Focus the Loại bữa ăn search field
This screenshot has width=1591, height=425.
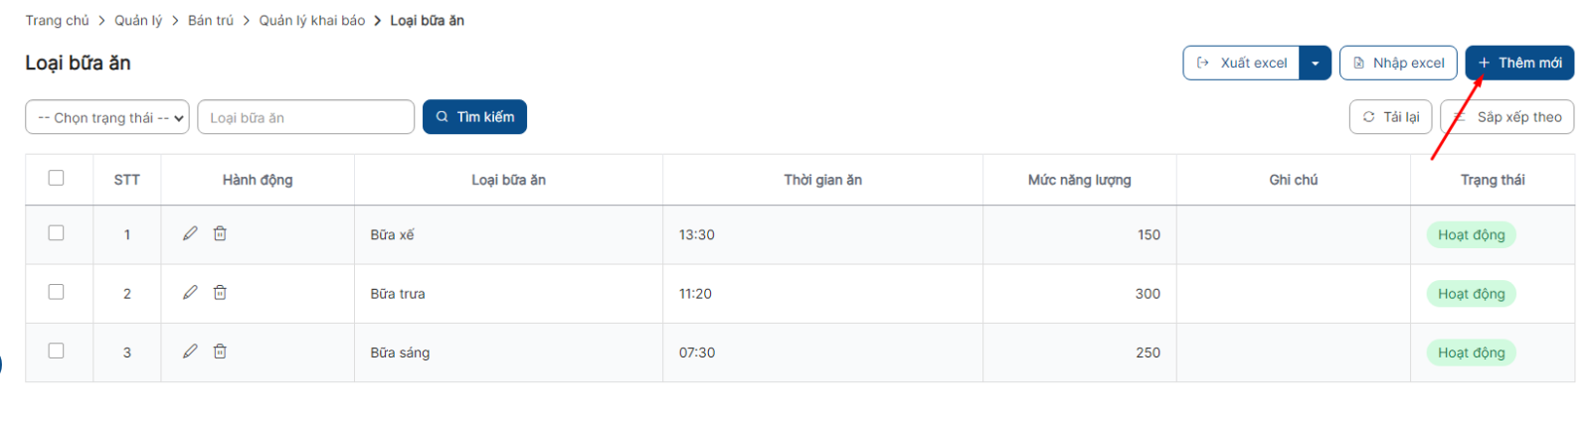pos(305,117)
